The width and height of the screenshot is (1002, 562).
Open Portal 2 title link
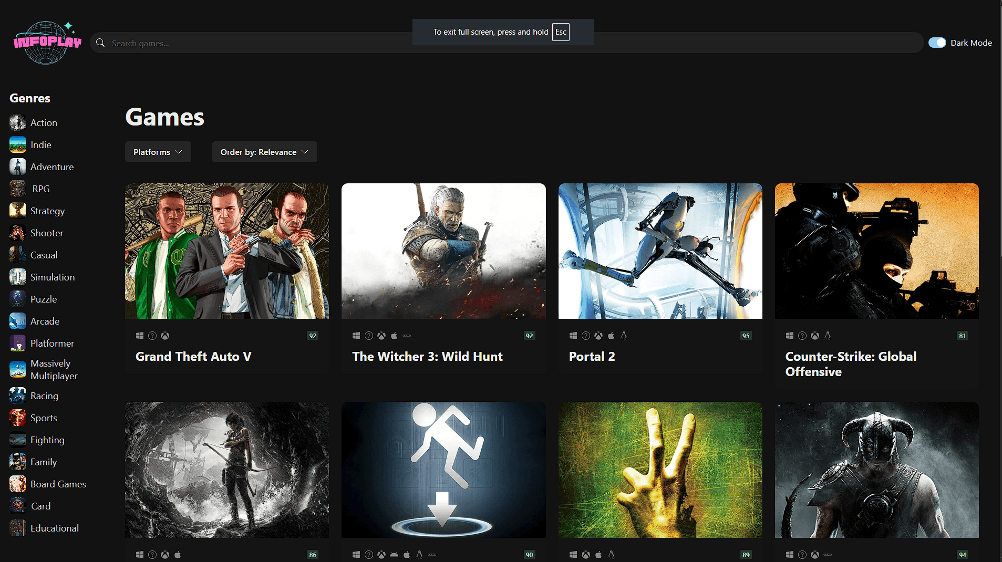click(592, 356)
